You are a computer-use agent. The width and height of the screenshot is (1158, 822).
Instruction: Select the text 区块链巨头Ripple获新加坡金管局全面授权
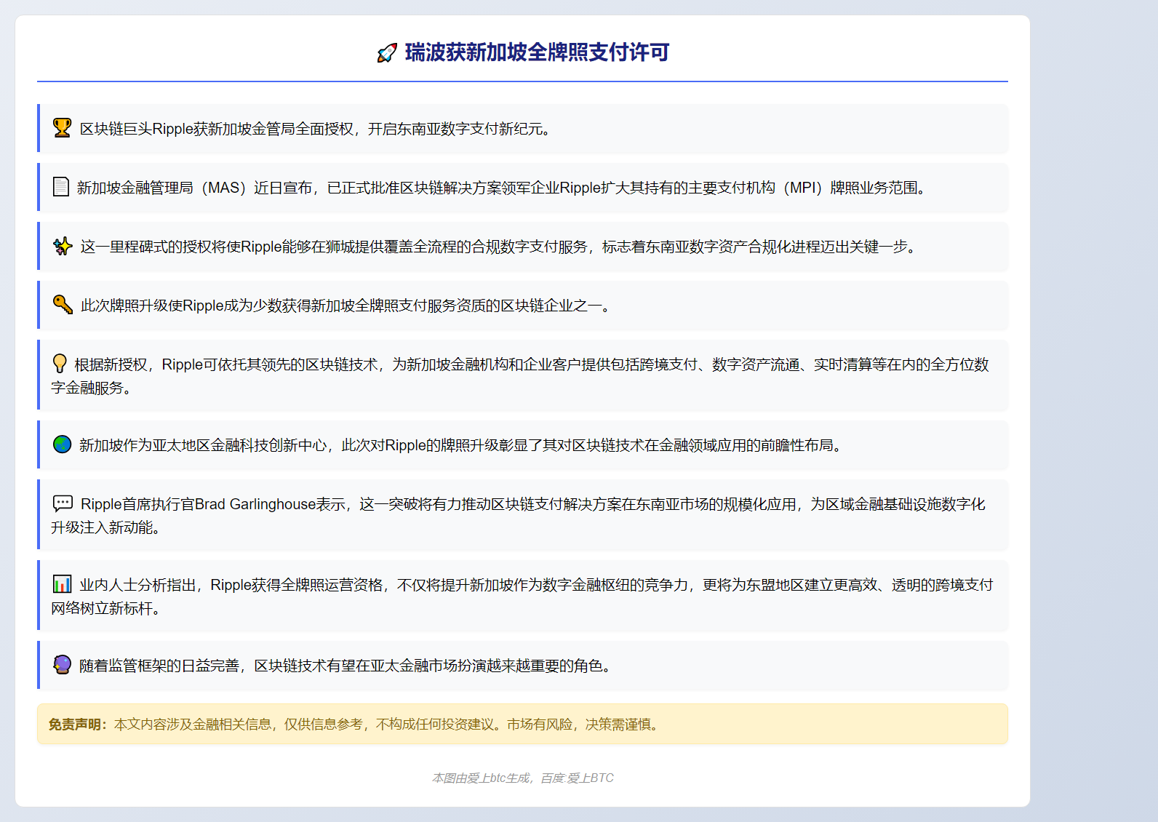217,129
